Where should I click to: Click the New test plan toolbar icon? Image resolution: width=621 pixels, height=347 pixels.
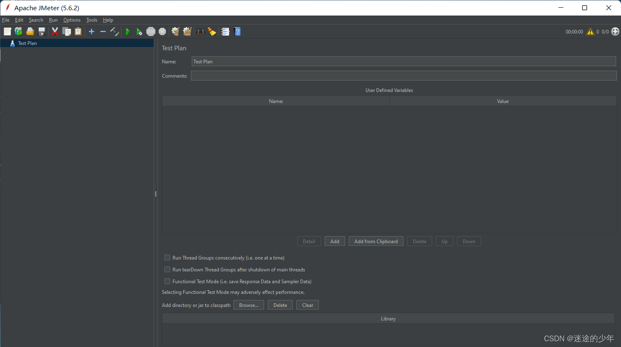7,31
